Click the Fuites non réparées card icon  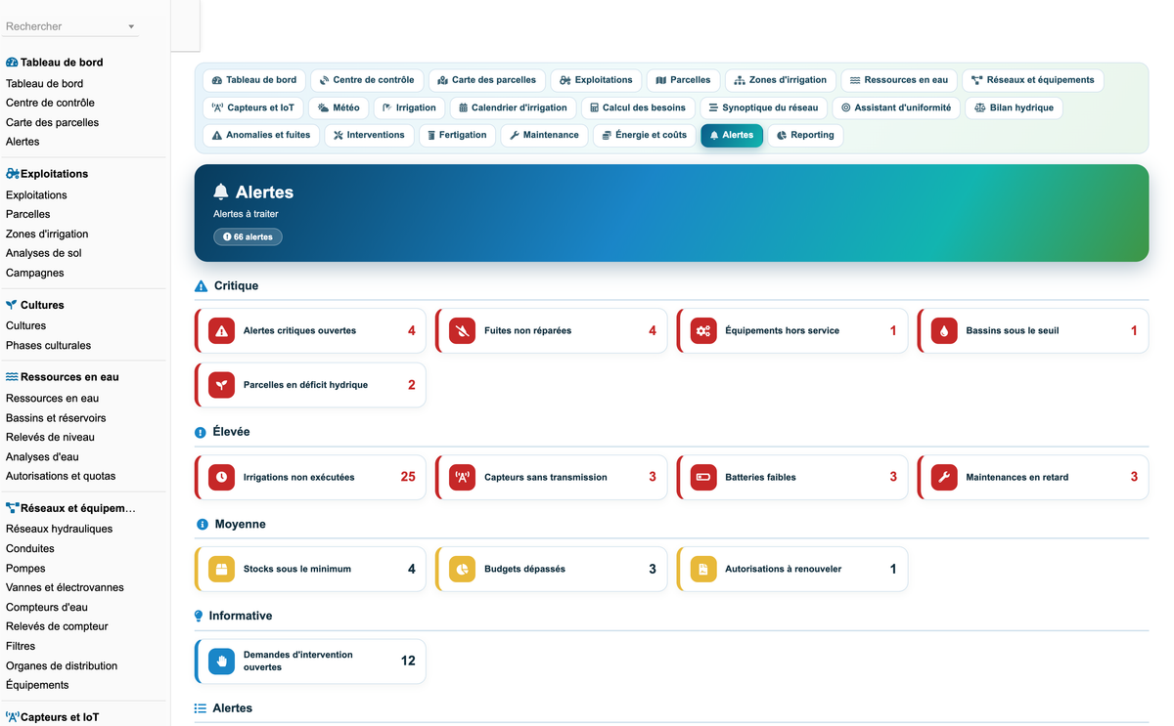[463, 331]
